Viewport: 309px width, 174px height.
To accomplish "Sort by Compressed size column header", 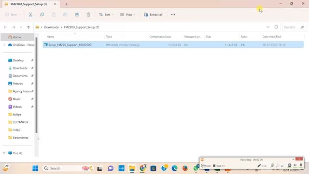I will 160,37.
